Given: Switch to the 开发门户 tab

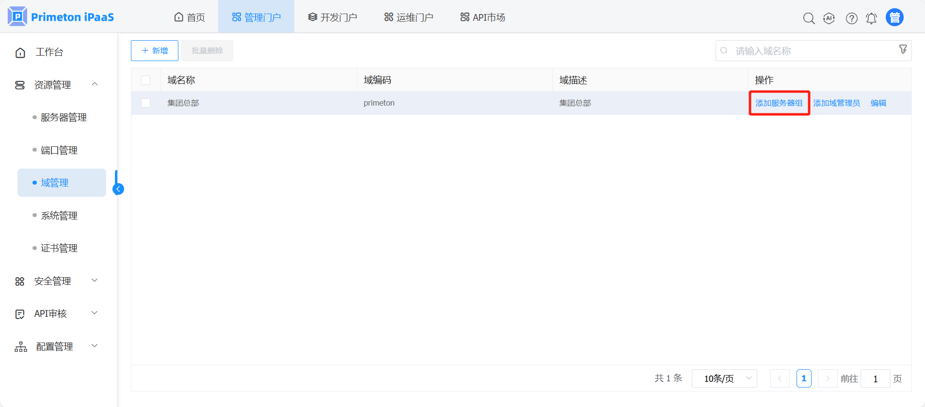Looking at the screenshot, I should click(333, 17).
